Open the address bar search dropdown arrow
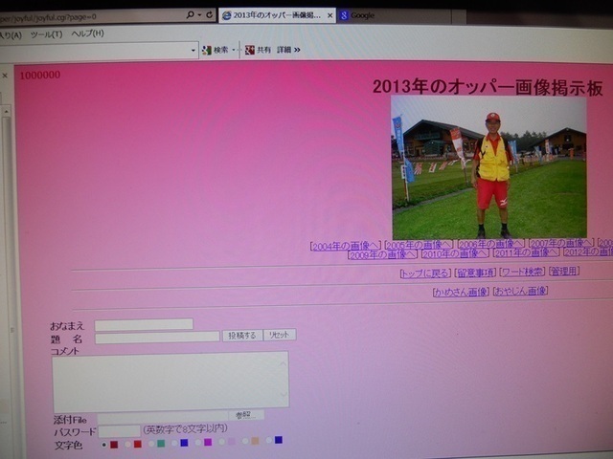613x459 pixels. point(199,15)
